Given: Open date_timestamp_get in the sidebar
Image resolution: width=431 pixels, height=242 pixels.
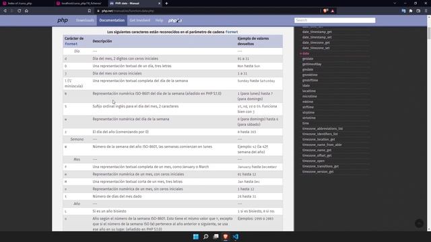Looking at the screenshot, I should 317,32.
